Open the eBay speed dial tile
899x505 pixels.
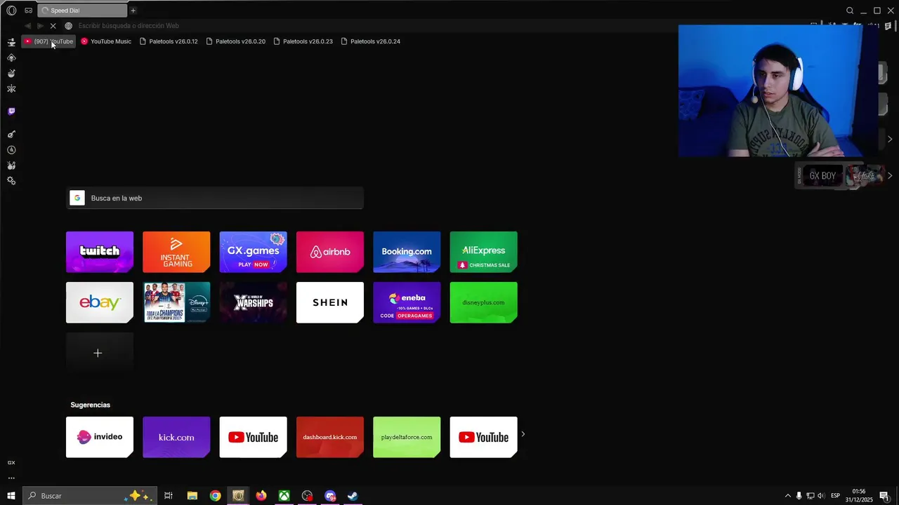[100, 302]
